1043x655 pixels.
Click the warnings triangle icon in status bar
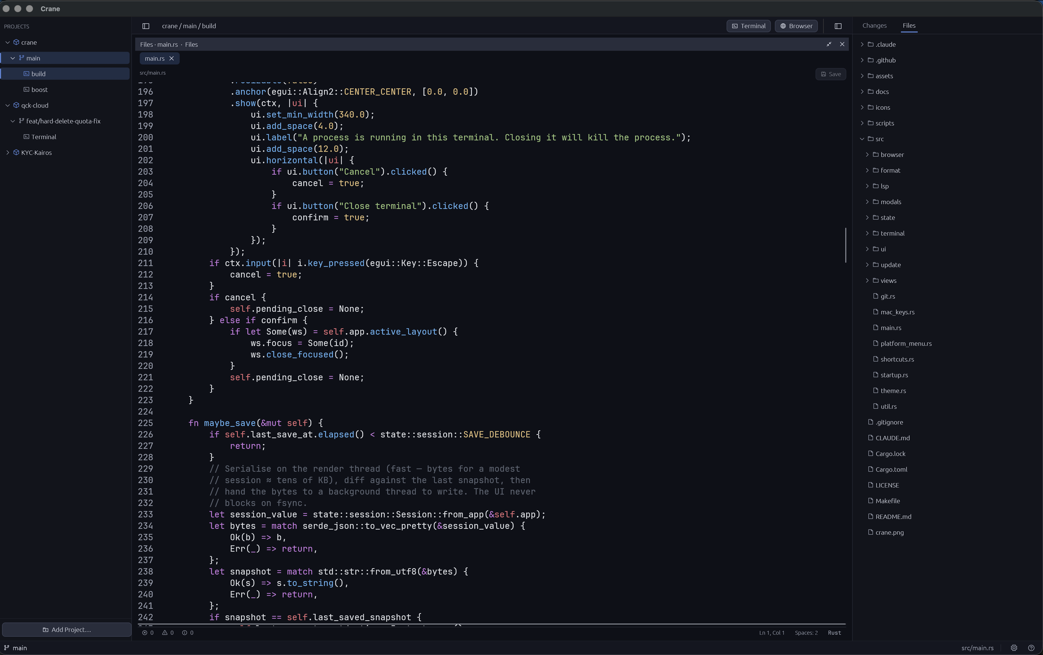pyautogui.click(x=165, y=632)
